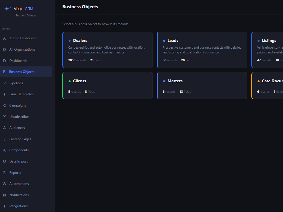Viewport: 283px width, 212px height.
Task: Select Business Objects in the sidebar
Action: tap(26, 72)
